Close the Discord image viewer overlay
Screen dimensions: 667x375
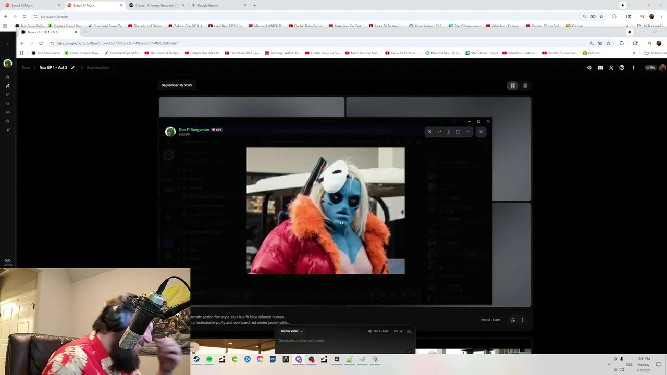pyautogui.click(x=481, y=132)
